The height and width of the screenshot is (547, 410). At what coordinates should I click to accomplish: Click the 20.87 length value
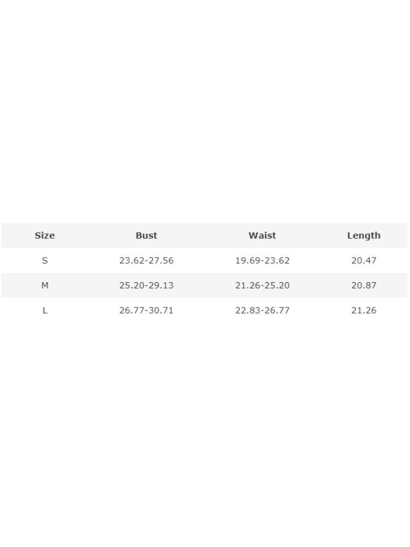[x=364, y=285]
